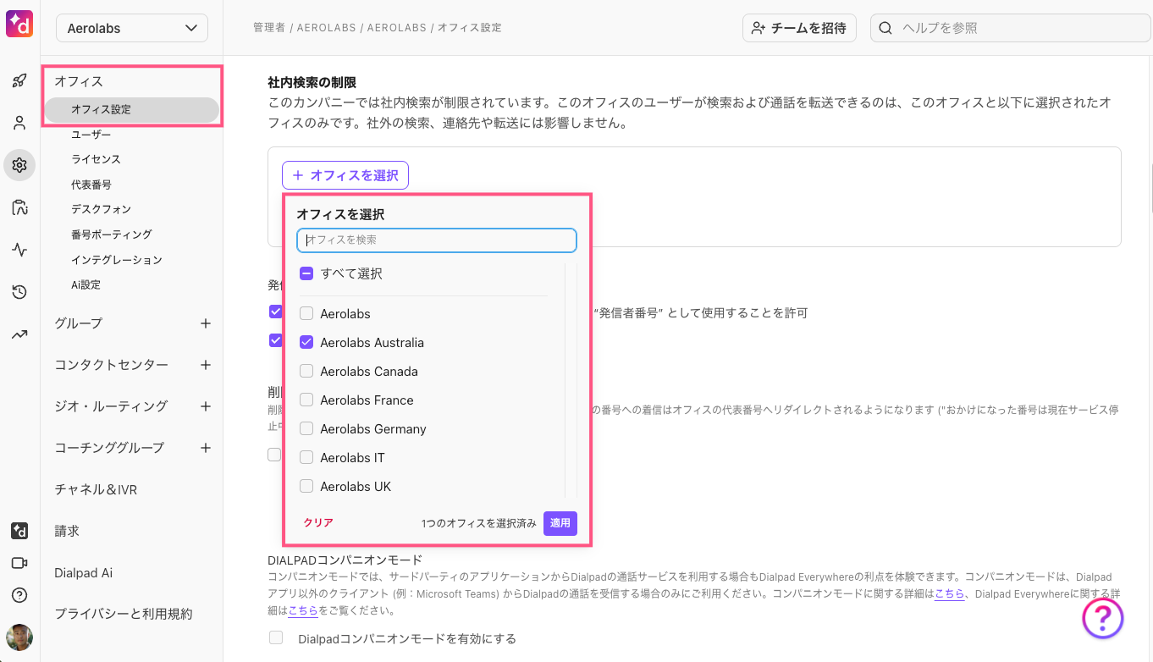
Task: Enable Dialpadコンパニオンモード checkbox
Action: click(275, 637)
